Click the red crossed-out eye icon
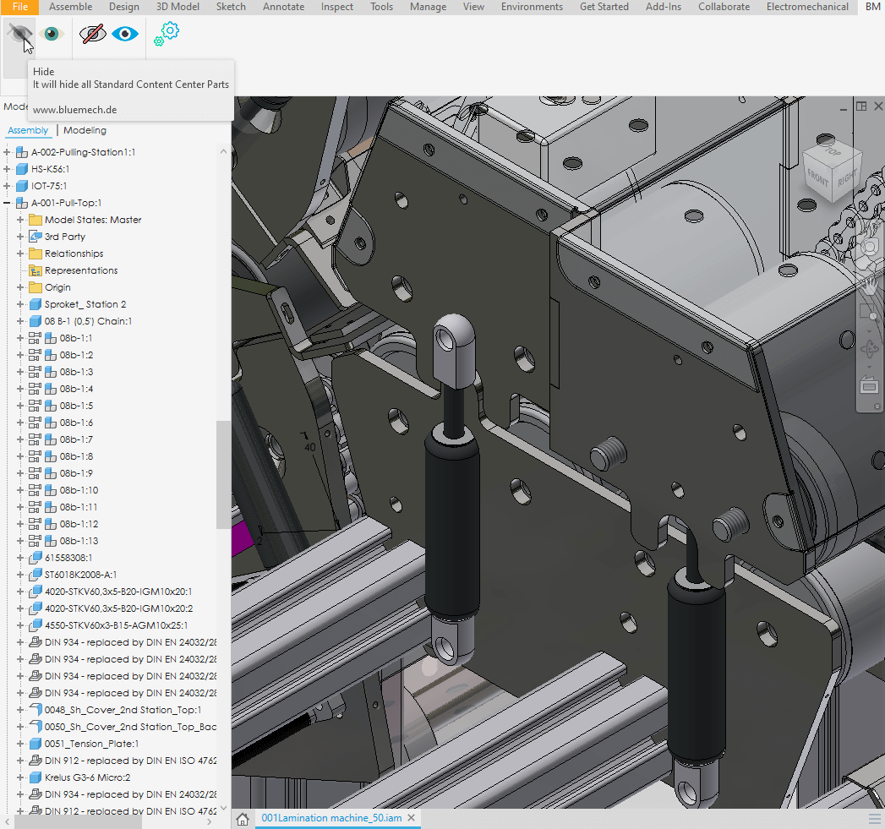This screenshot has width=885, height=829. [x=92, y=34]
